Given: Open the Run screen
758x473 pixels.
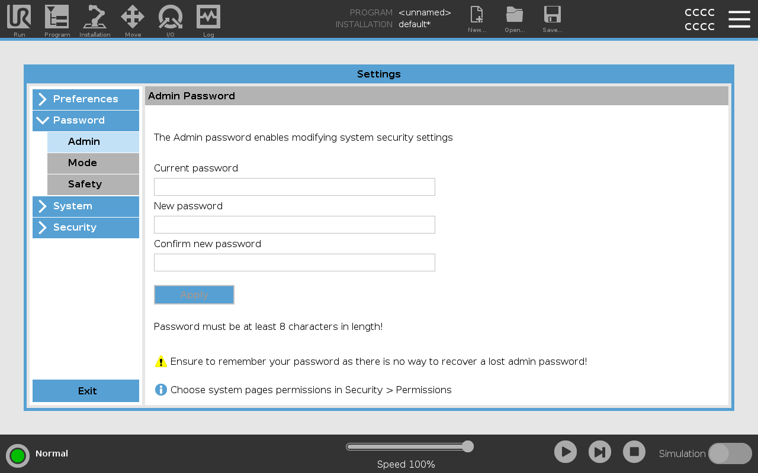Looking at the screenshot, I should pyautogui.click(x=18, y=20).
